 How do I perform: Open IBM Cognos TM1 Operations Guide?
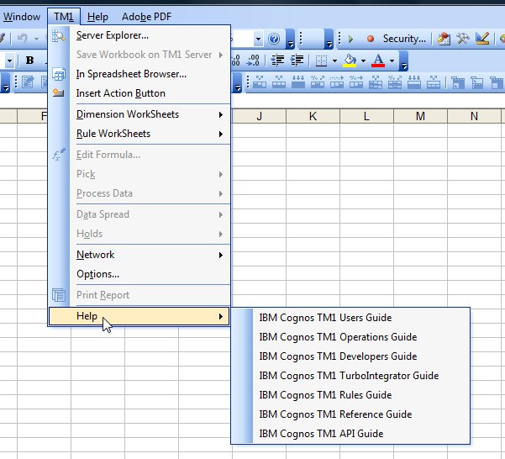tap(350, 337)
